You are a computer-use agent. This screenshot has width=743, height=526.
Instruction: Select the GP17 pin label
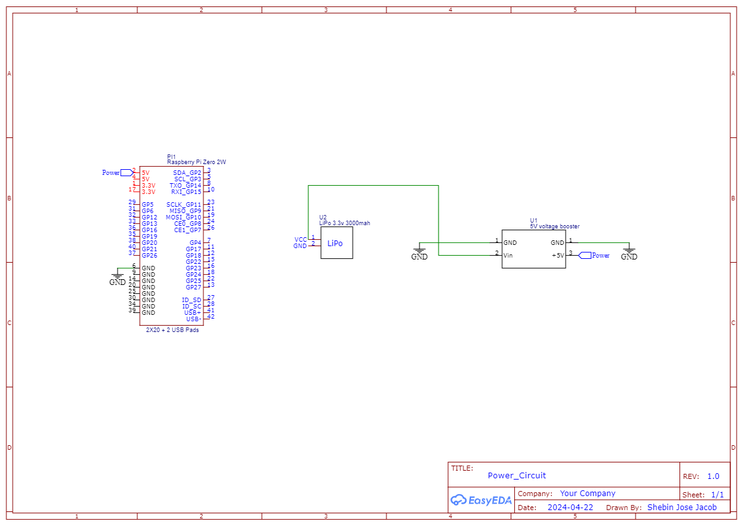(193, 249)
